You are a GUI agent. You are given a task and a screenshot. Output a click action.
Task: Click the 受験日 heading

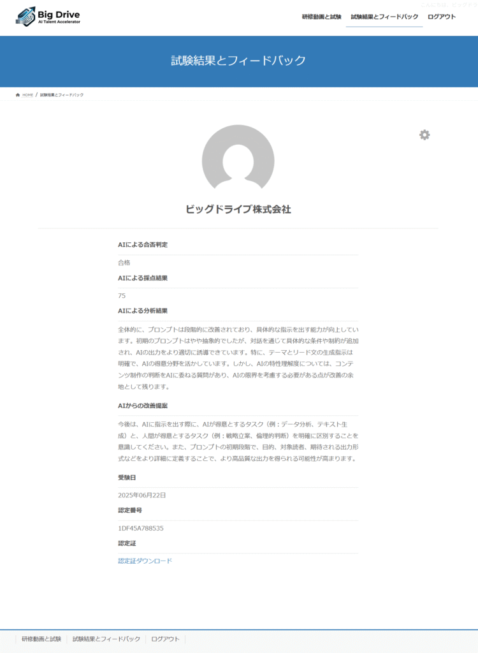[127, 478]
